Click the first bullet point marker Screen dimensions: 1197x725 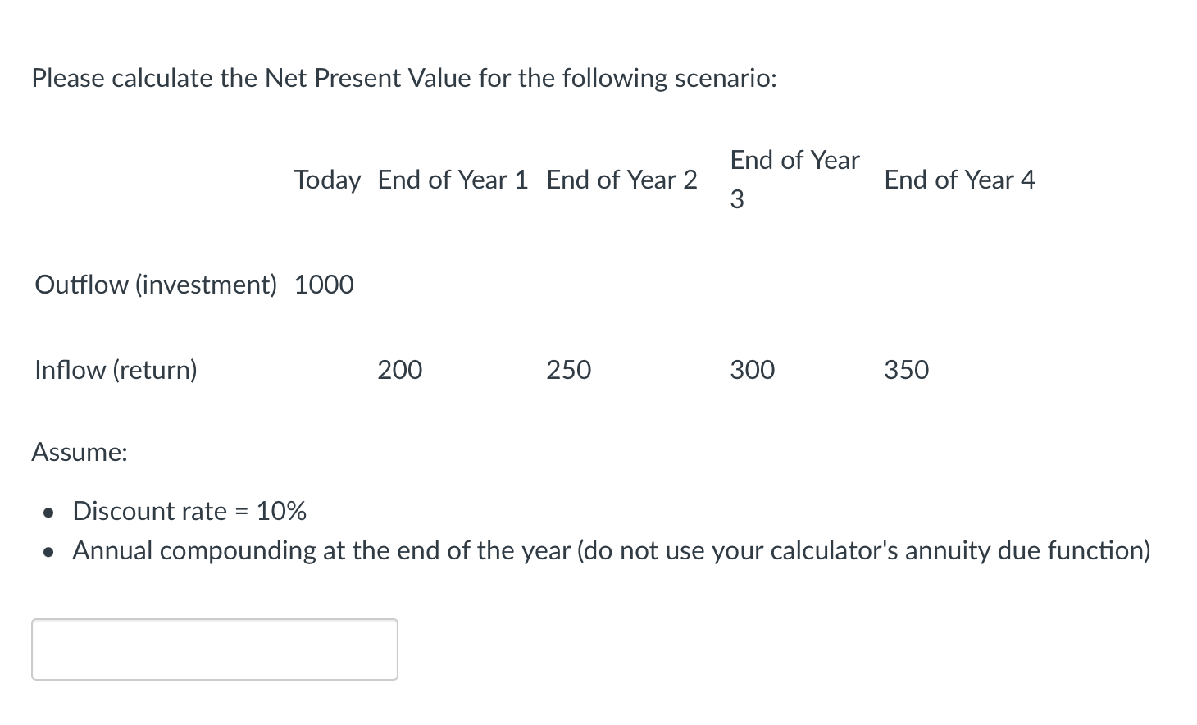pos(48,512)
